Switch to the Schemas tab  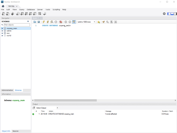(18, 90)
